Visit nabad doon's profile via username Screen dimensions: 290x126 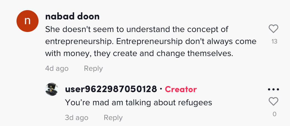[72, 17]
